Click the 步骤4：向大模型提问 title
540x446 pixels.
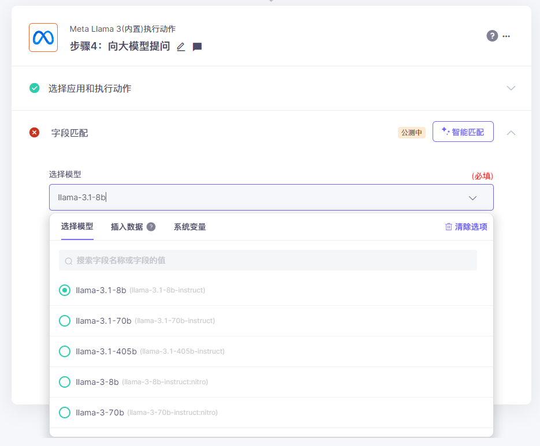pyautogui.click(x=120, y=46)
